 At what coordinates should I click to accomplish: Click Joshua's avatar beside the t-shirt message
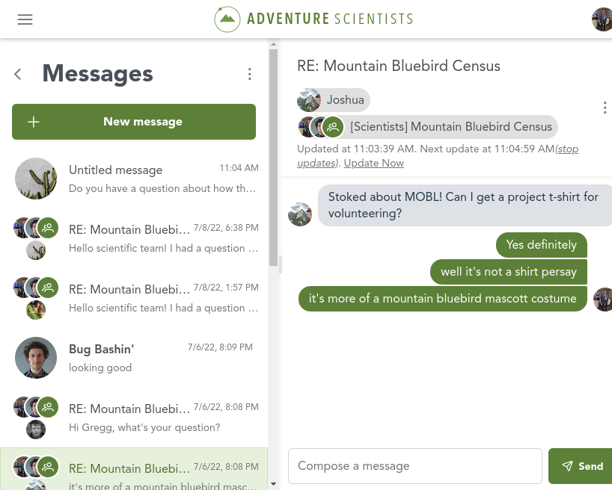point(300,214)
